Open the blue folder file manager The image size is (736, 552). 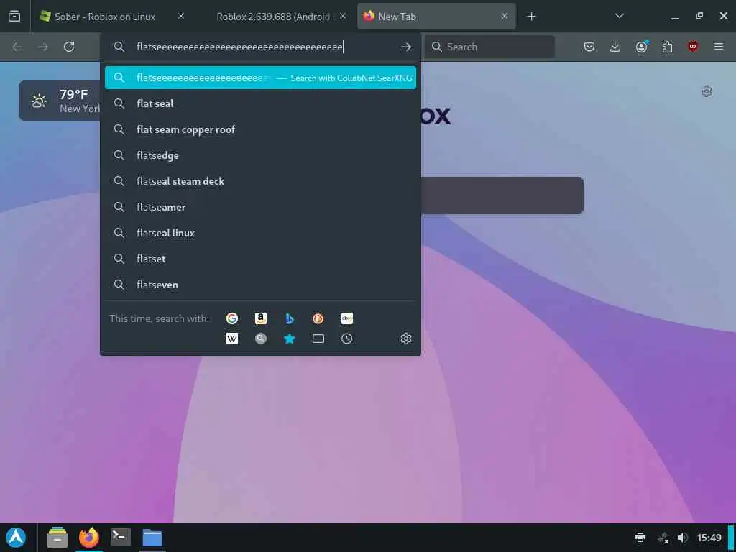(152, 538)
